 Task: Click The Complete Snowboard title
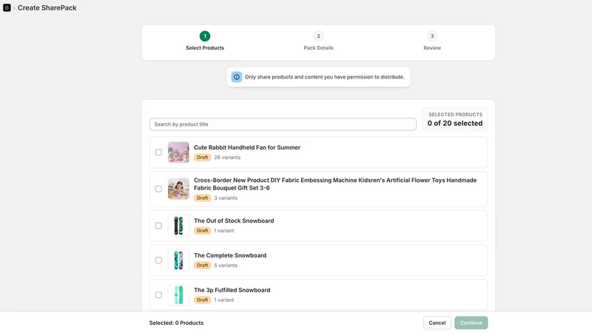[230, 255]
